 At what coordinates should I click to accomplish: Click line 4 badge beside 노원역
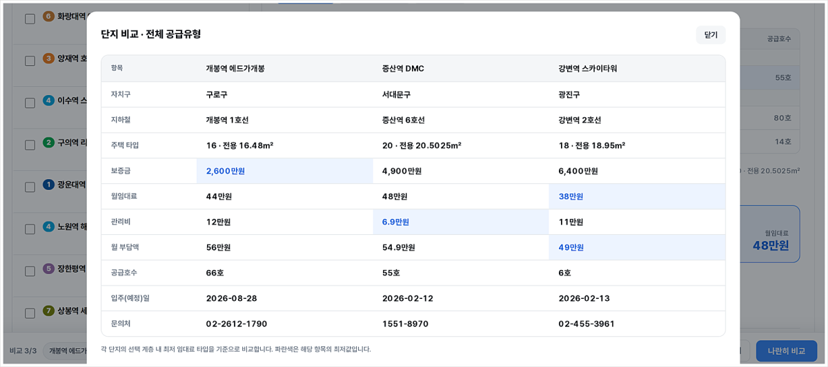click(x=48, y=226)
